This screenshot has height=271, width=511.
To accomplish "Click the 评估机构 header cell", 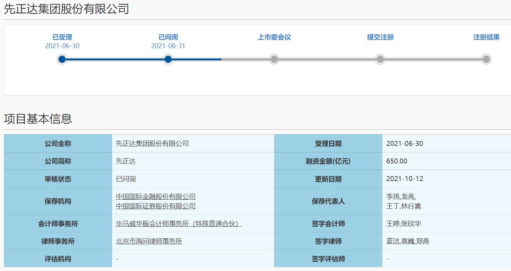I will (x=58, y=259).
